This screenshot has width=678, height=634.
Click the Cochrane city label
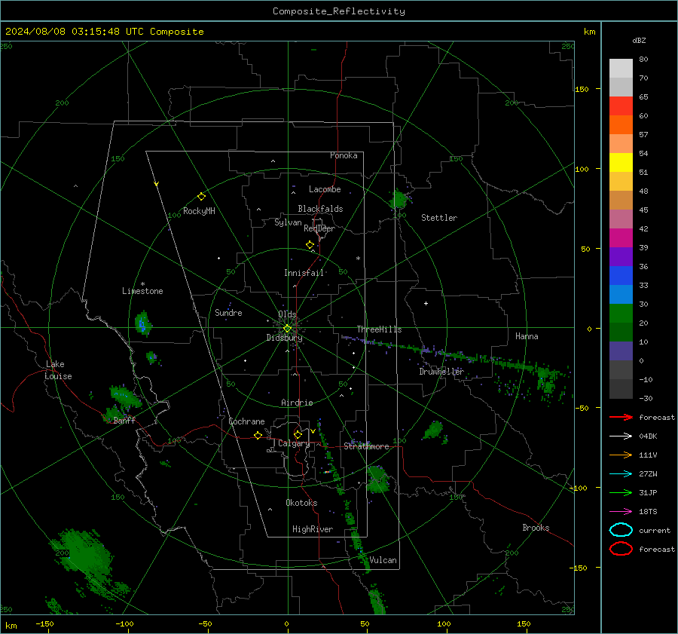246,421
